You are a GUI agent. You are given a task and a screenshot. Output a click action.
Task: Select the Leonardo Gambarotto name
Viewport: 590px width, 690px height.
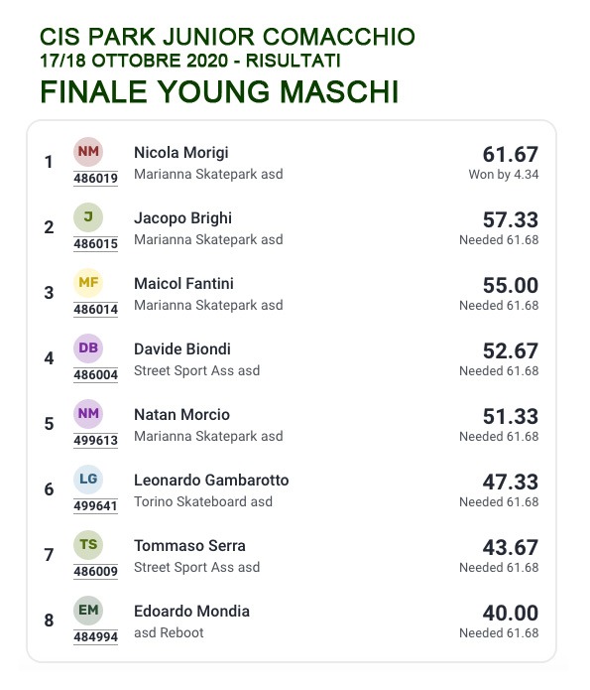click(x=211, y=481)
